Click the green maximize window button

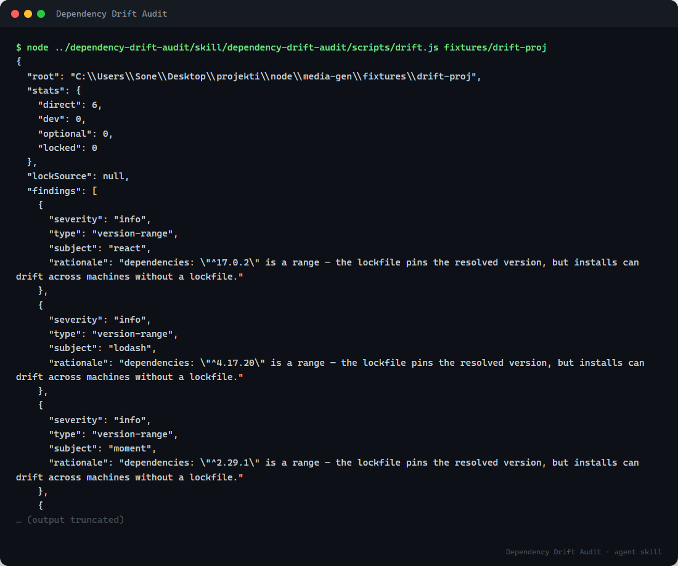[41, 14]
